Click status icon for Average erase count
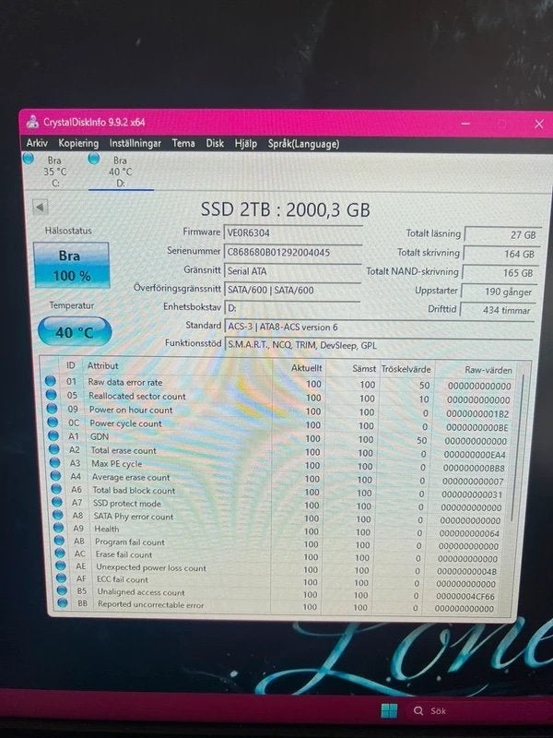The image size is (553, 738). coord(55,476)
